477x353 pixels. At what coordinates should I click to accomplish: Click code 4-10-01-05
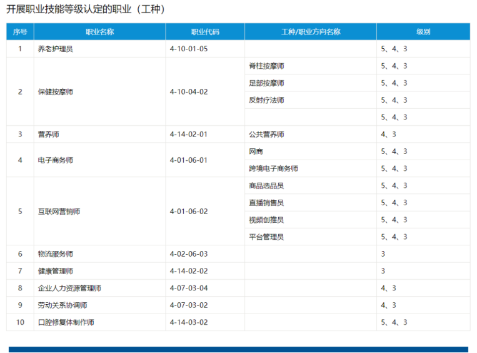[189, 49]
